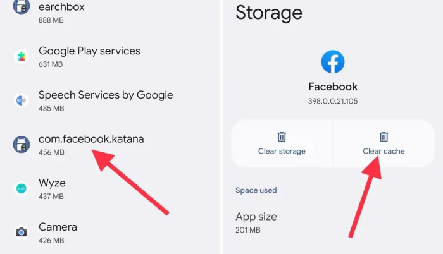Tap the Facebook version number 398.0.0.21.105
This screenshot has width=443, height=254.
pos(333,101)
